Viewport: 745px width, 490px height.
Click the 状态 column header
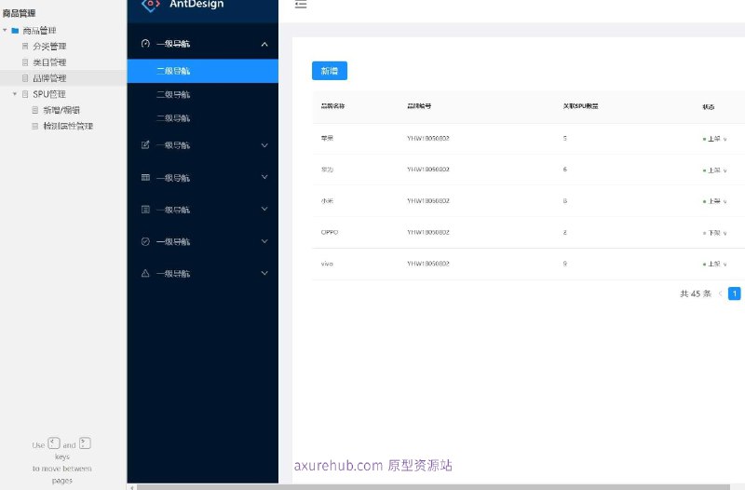(x=709, y=107)
